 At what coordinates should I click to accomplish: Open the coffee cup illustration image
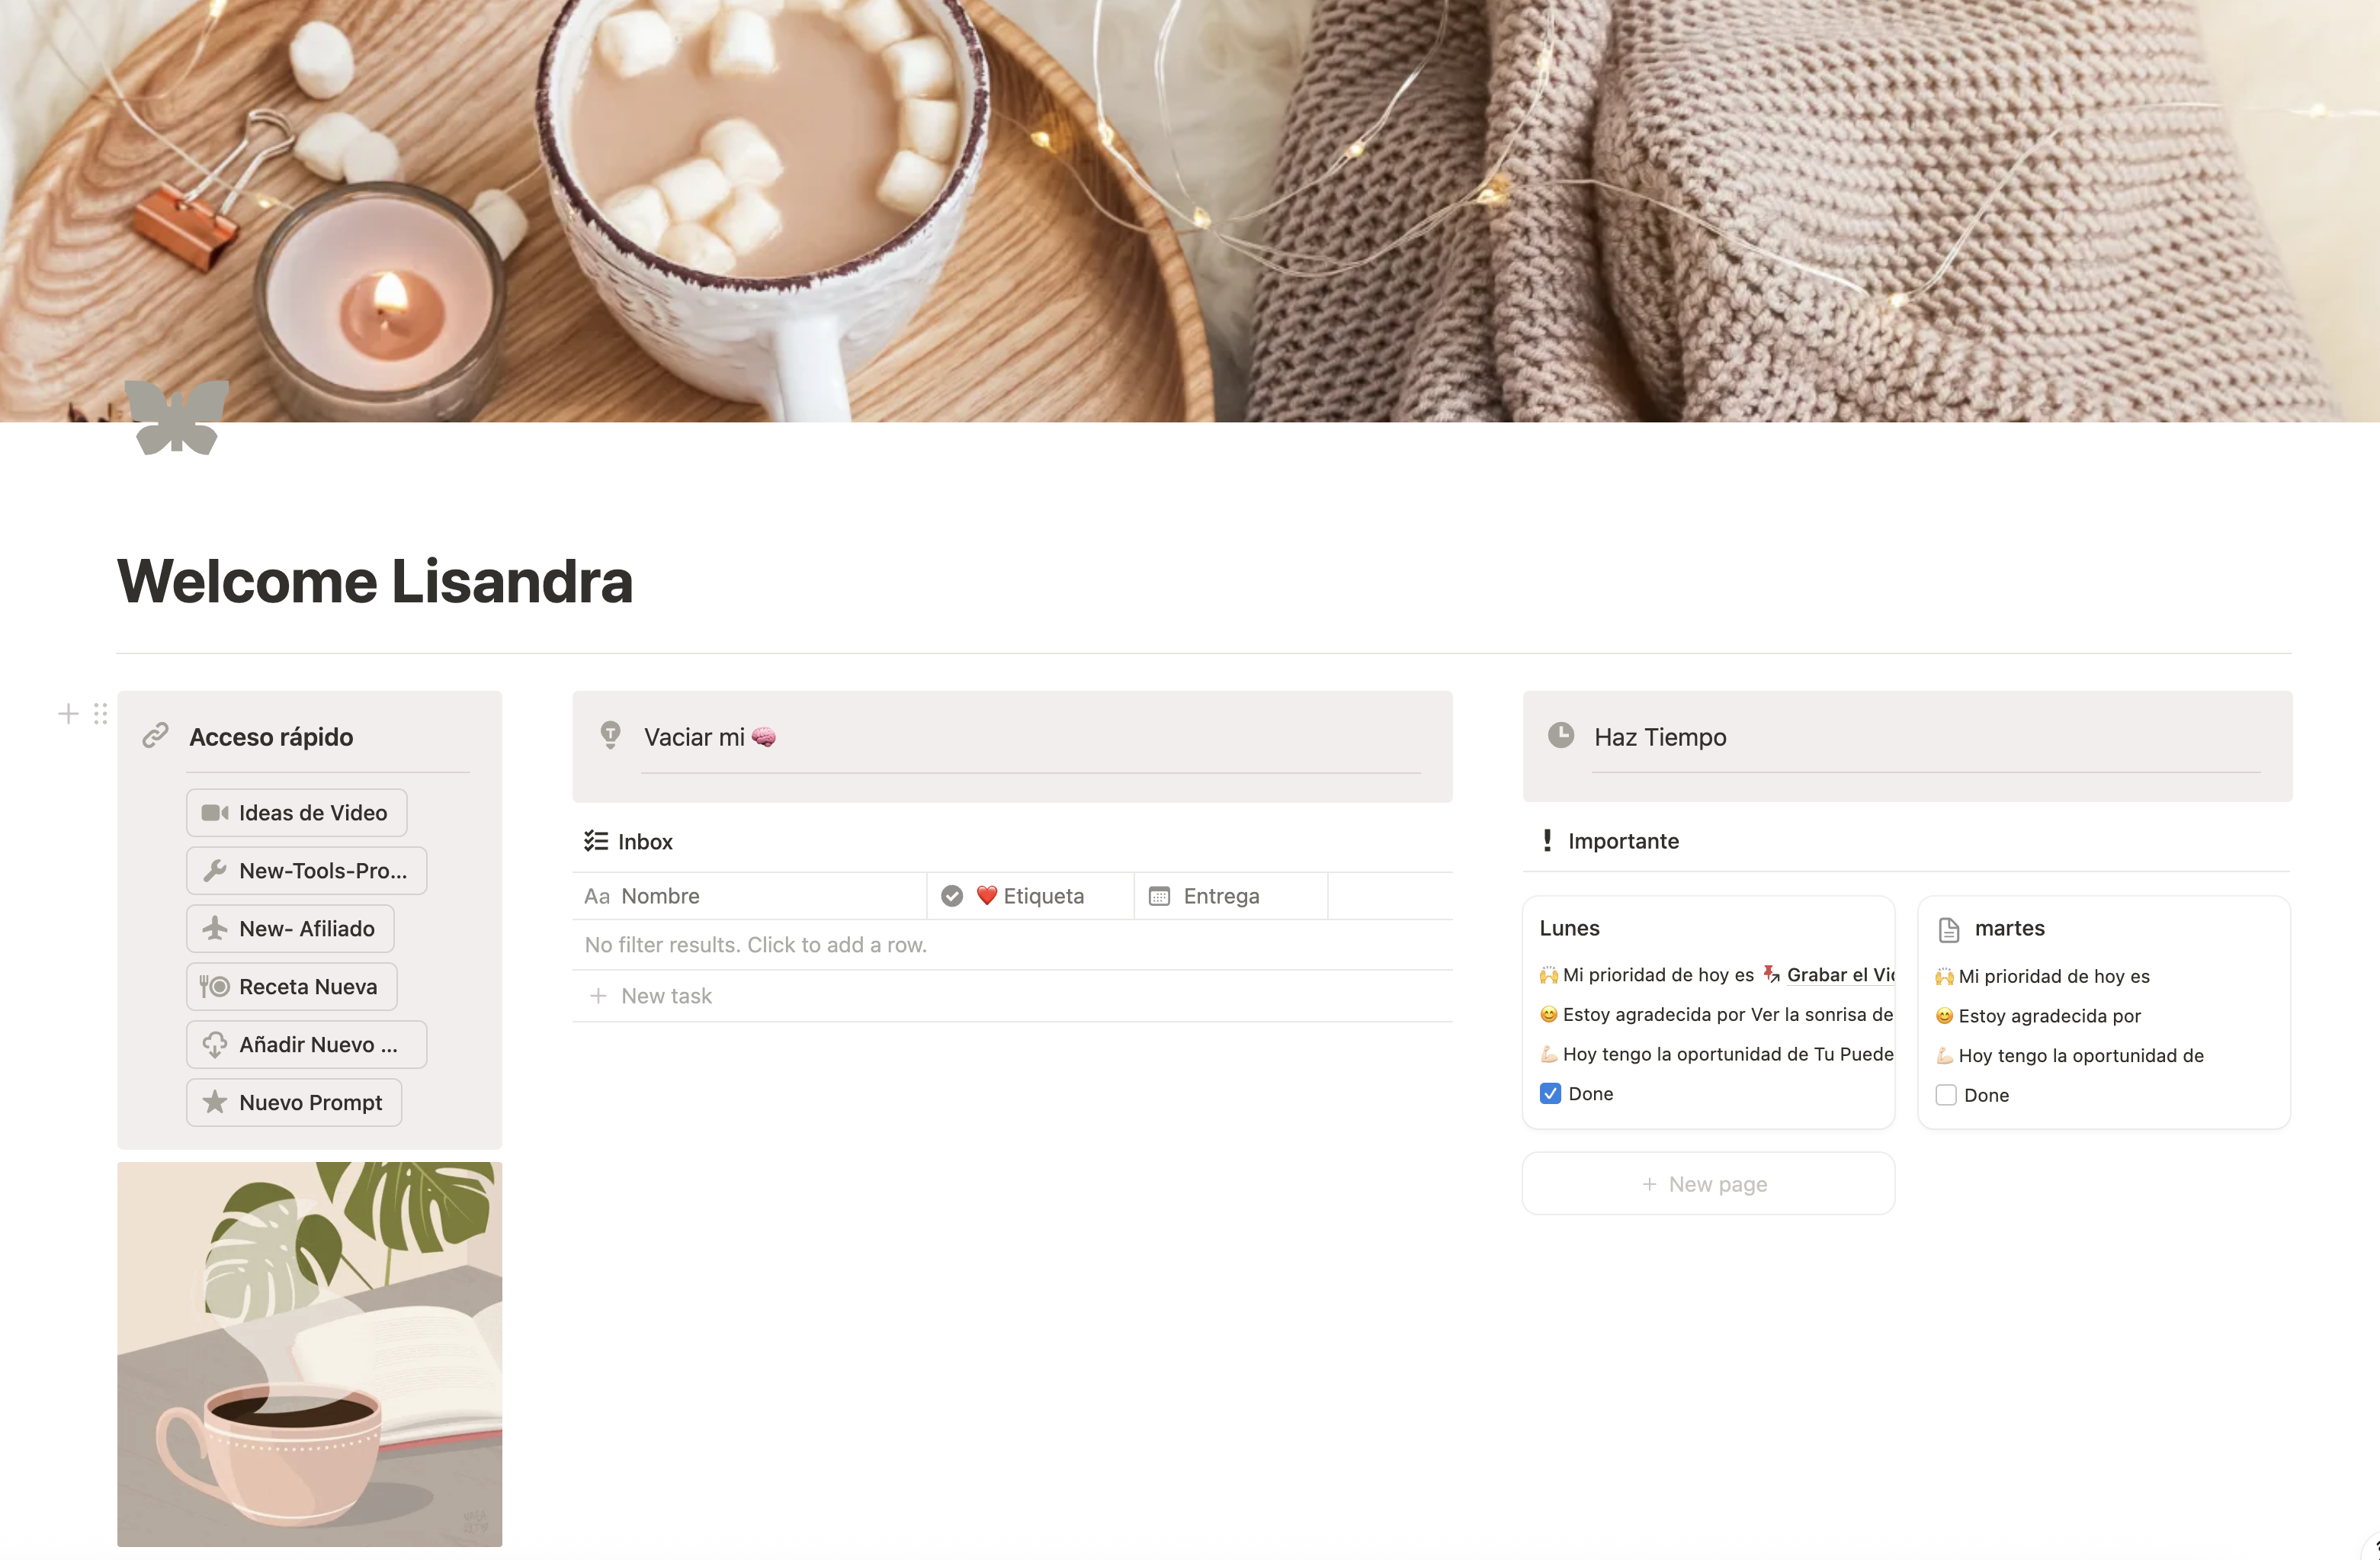[x=310, y=1354]
